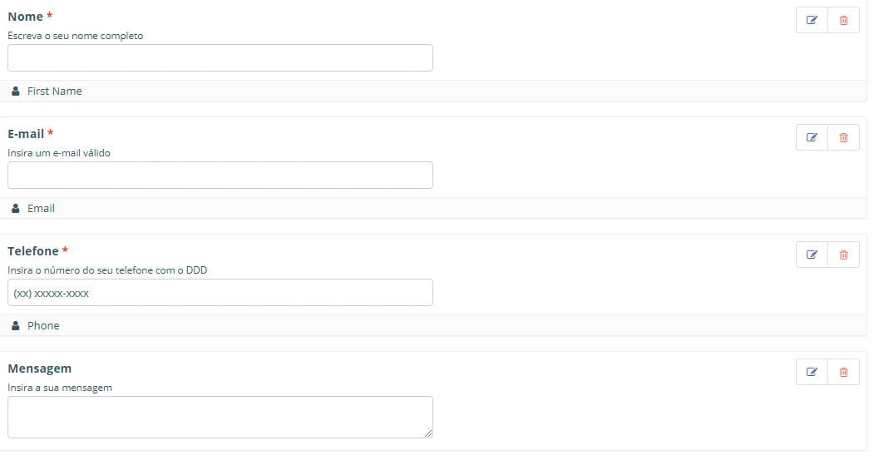Select the Telefone input with (xx) placeholder
Image resolution: width=874 pixels, height=455 pixels.
[220, 293]
